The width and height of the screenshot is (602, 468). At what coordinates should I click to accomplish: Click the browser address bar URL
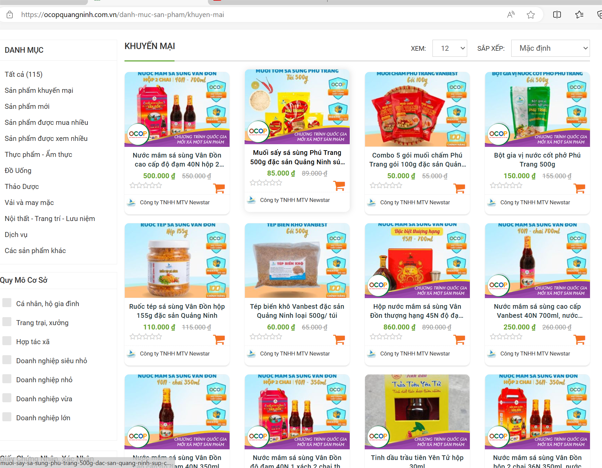click(x=122, y=15)
